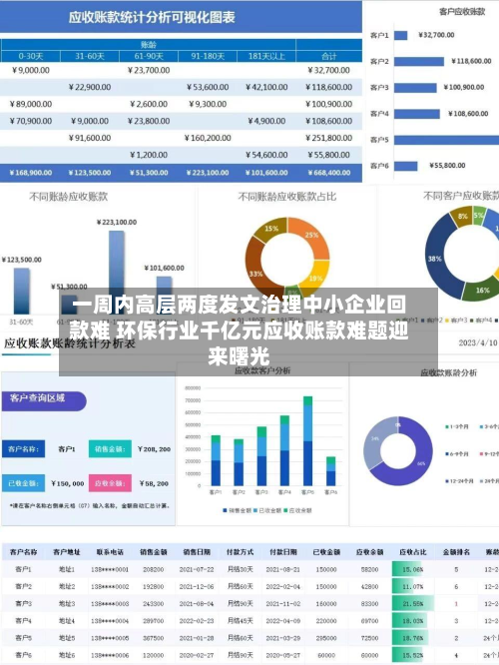Select the 联系电话 column header
499x665 pixels.
110,552
